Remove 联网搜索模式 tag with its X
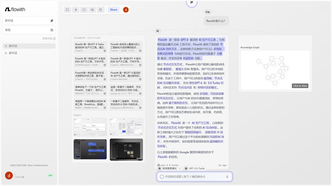The height and width of the screenshot is (186, 332). tap(180, 168)
